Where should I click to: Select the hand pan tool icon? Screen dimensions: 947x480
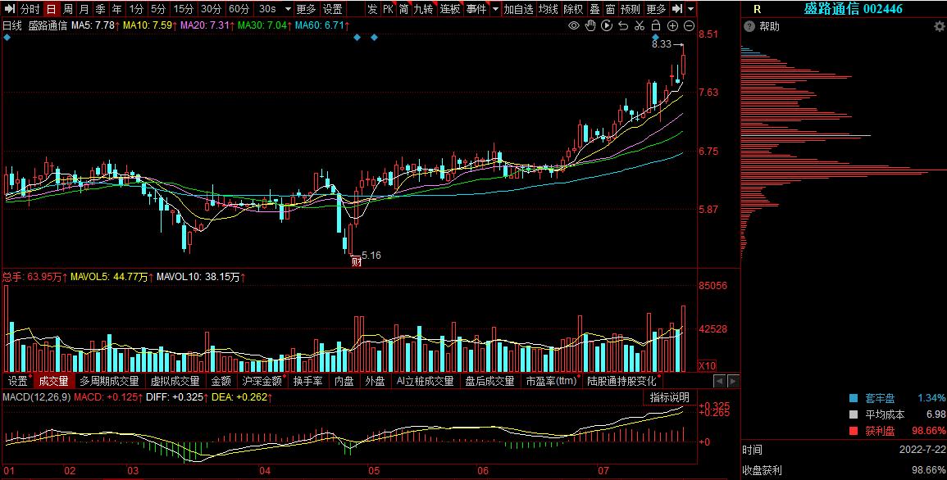[590, 25]
